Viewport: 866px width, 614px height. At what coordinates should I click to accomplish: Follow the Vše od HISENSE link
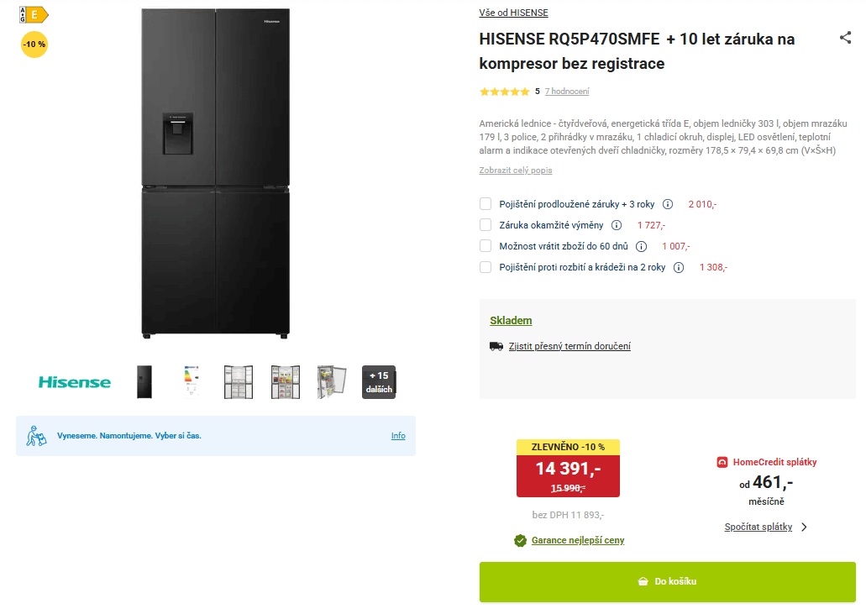point(512,12)
